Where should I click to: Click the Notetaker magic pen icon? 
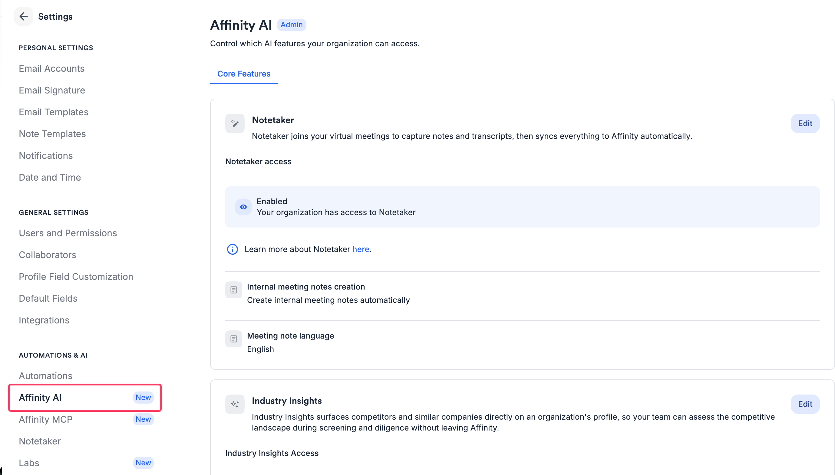pyautogui.click(x=235, y=123)
